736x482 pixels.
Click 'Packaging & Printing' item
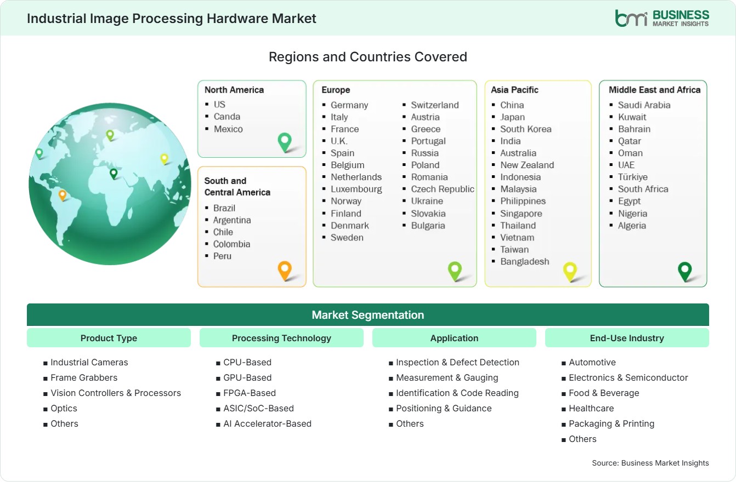pyautogui.click(x=612, y=423)
